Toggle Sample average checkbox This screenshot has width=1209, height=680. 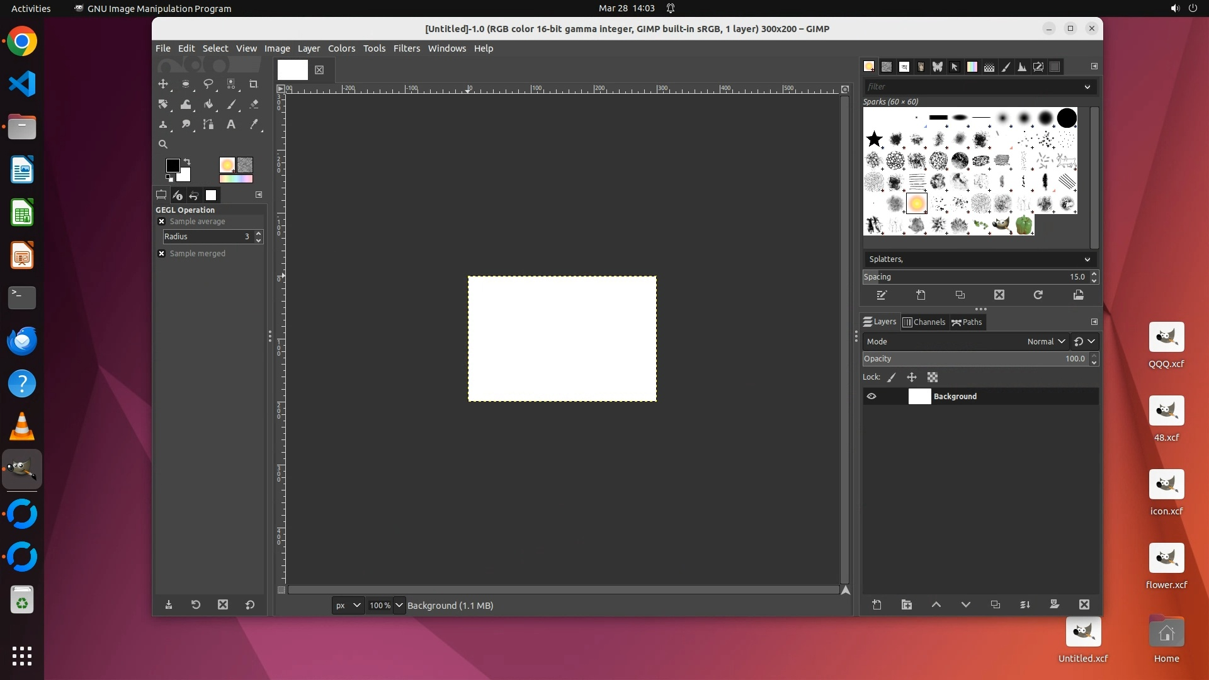pos(162,222)
